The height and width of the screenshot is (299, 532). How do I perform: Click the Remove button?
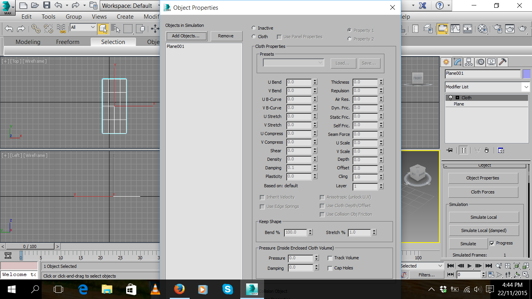point(226,36)
